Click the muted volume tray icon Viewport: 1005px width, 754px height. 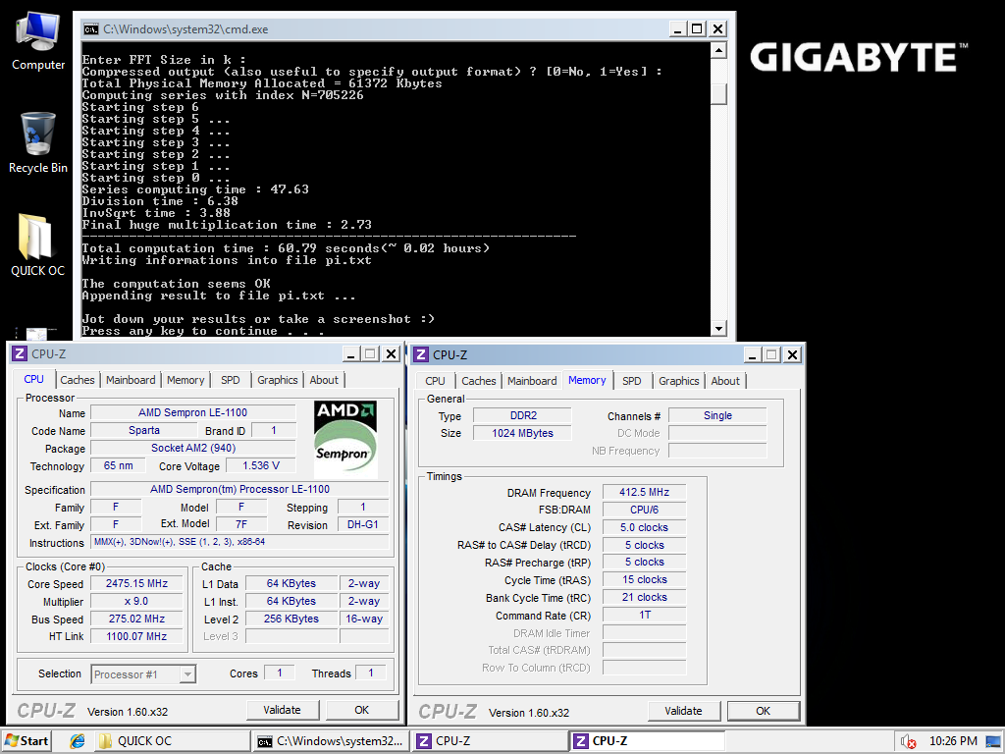tap(908, 741)
